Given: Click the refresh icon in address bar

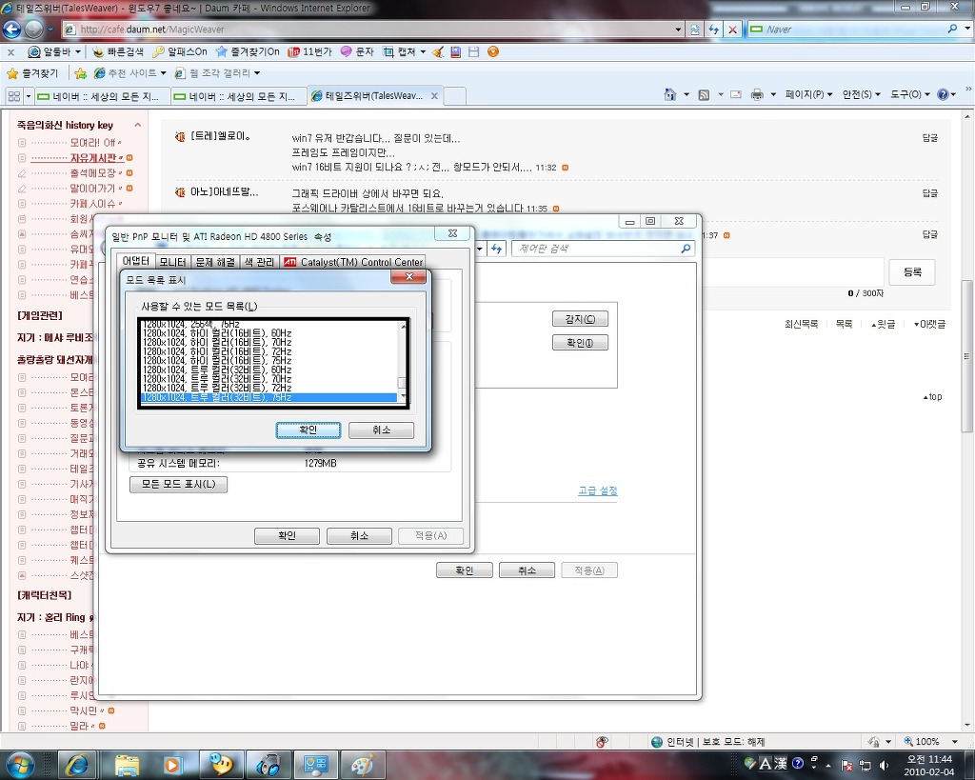Looking at the screenshot, I should click(x=714, y=30).
